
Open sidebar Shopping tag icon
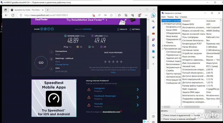click(x=153, y=27)
